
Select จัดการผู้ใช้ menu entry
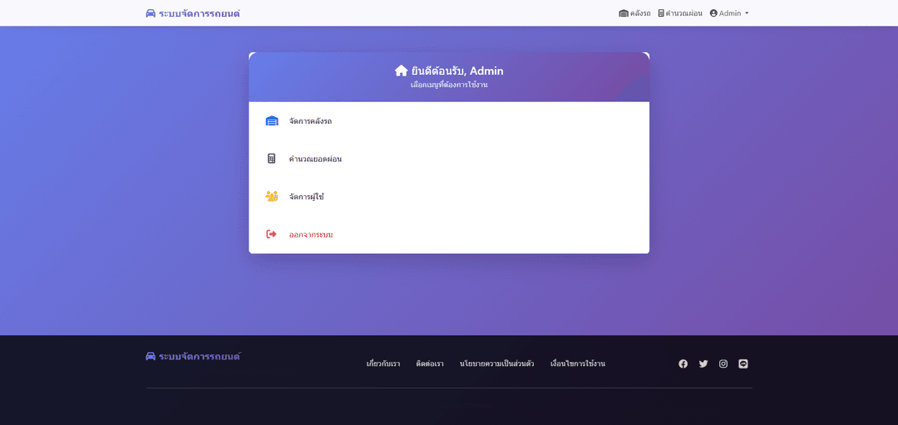pyautogui.click(x=306, y=197)
